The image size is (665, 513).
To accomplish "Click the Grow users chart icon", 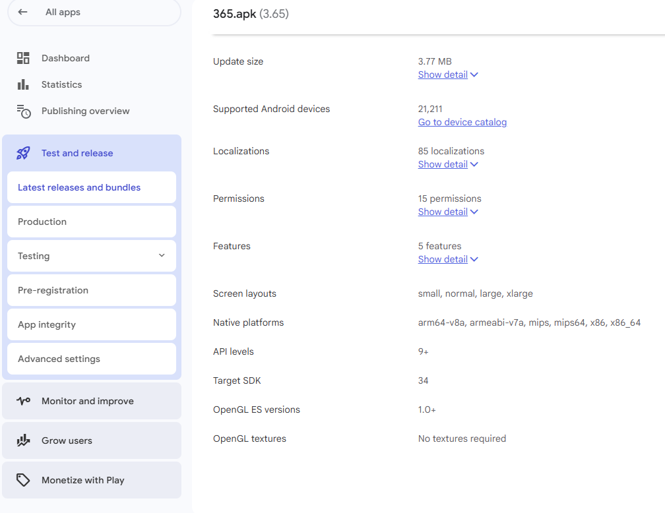I will point(23,440).
